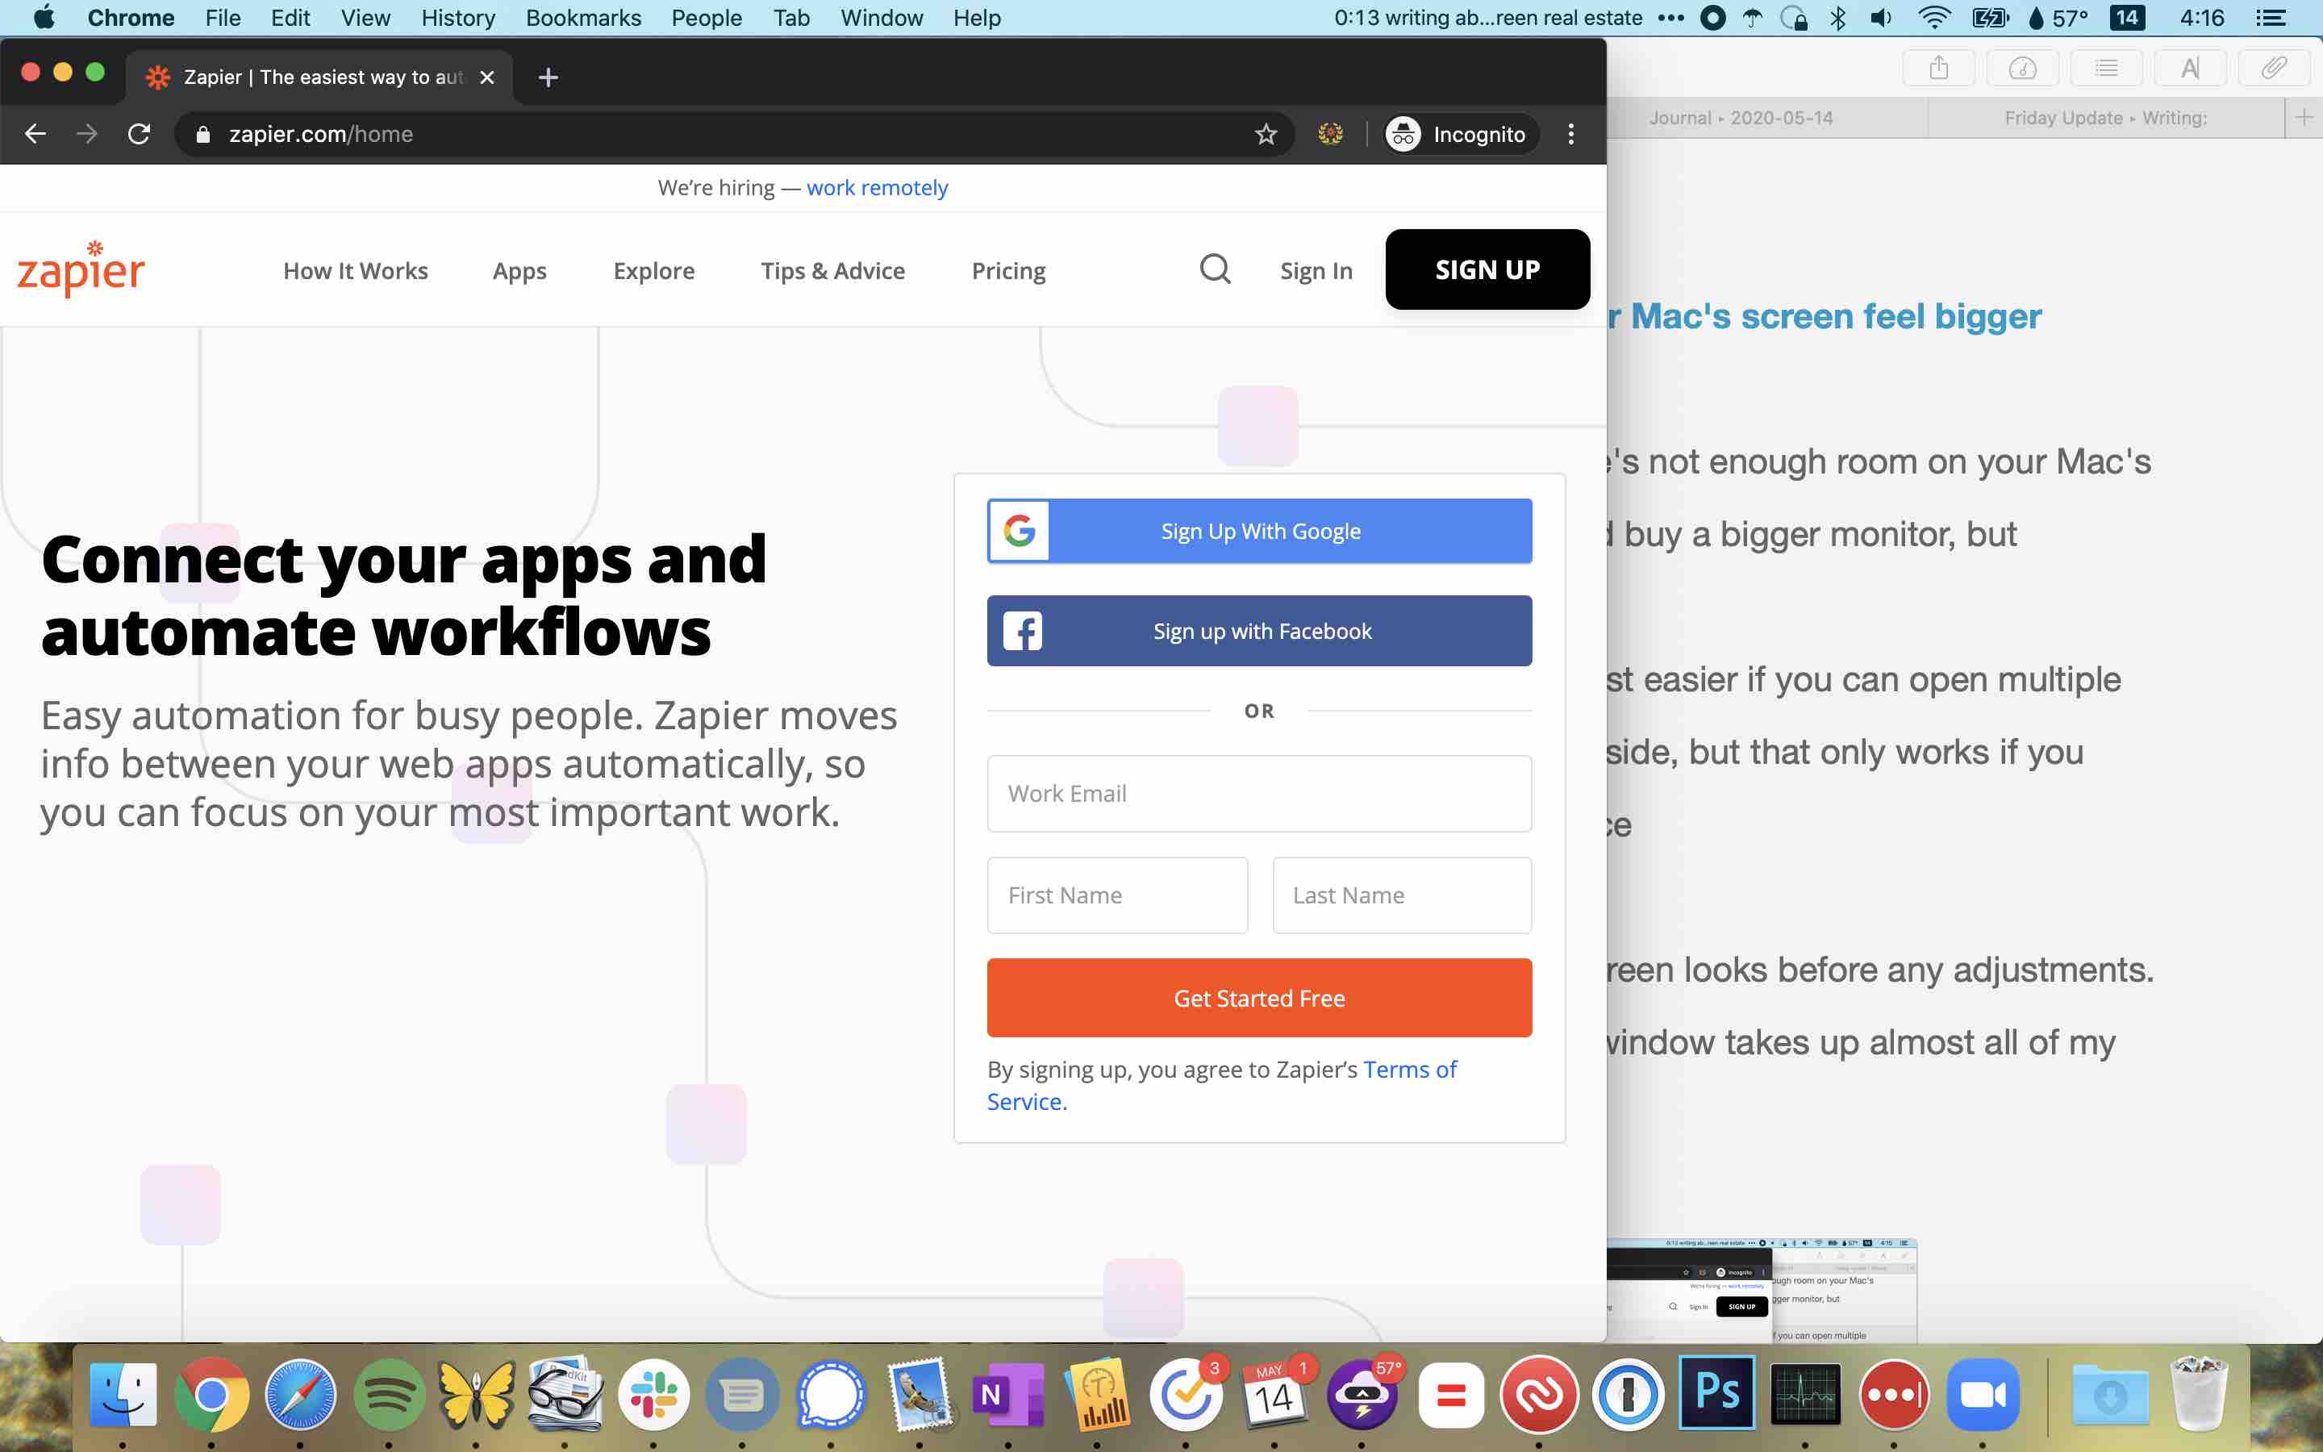
Task: Click the Last Name field
Action: [1402, 895]
